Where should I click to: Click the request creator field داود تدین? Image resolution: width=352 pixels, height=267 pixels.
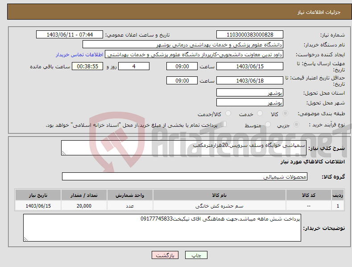tap(194, 54)
